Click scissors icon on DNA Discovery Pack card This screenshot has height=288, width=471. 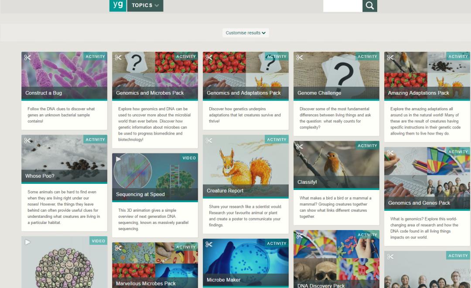tap(300, 236)
